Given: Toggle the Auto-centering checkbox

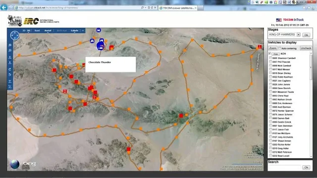Looking at the screenshot, I should [279, 48].
